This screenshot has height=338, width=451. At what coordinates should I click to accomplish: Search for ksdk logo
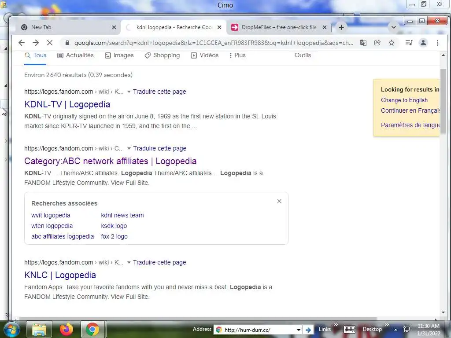[x=114, y=226]
